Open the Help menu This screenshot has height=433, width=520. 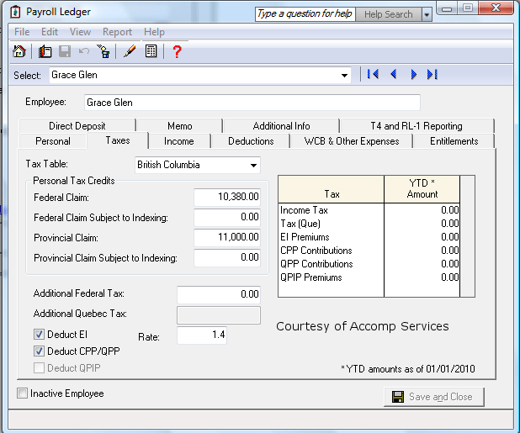tap(154, 32)
